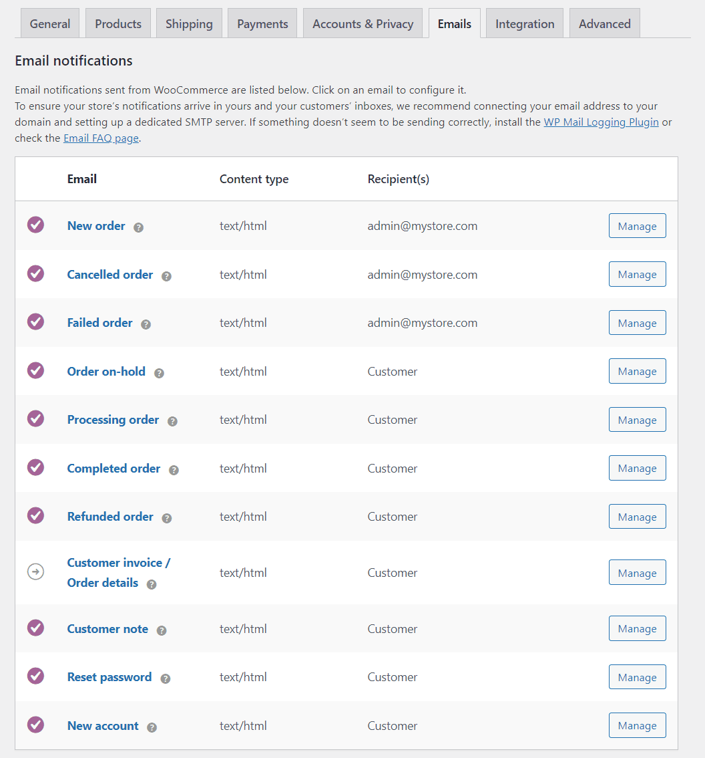Click the question mark icon next to Customer note
The height and width of the screenshot is (758, 705).
[161, 630]
